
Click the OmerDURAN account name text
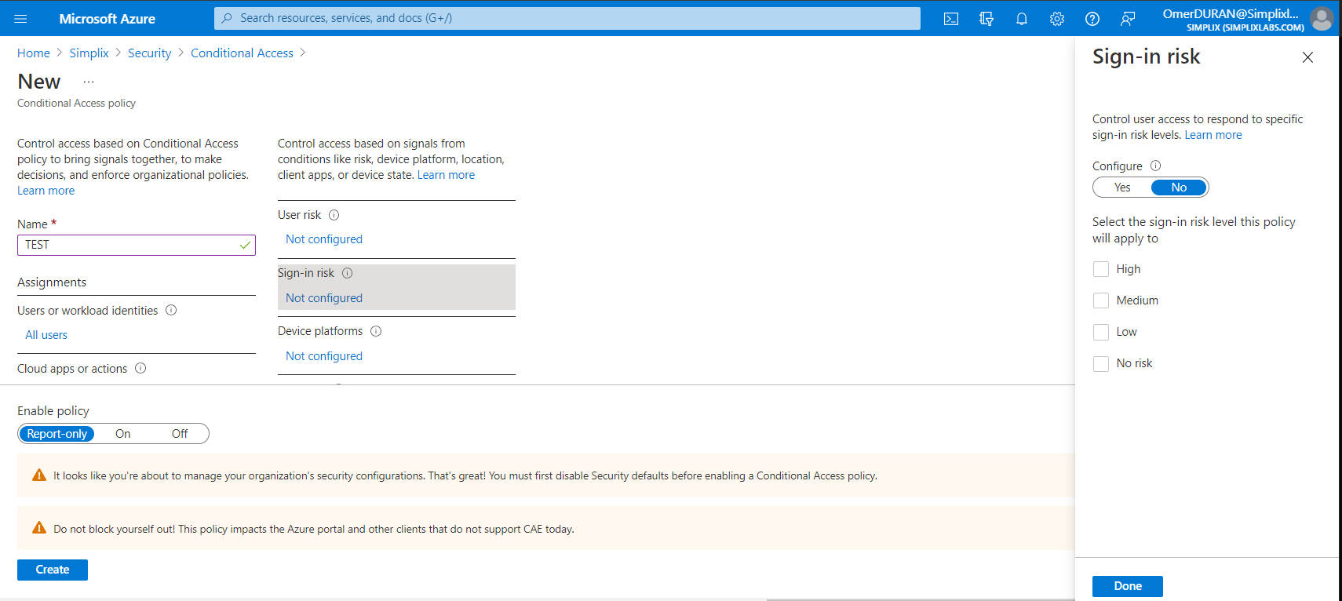point(1231,13)
